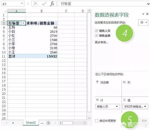The height and width of the screenshot is (130, 151).
Task: Open the 行标签 filter dropdown in A3
Action: click(x=23, y=23)
